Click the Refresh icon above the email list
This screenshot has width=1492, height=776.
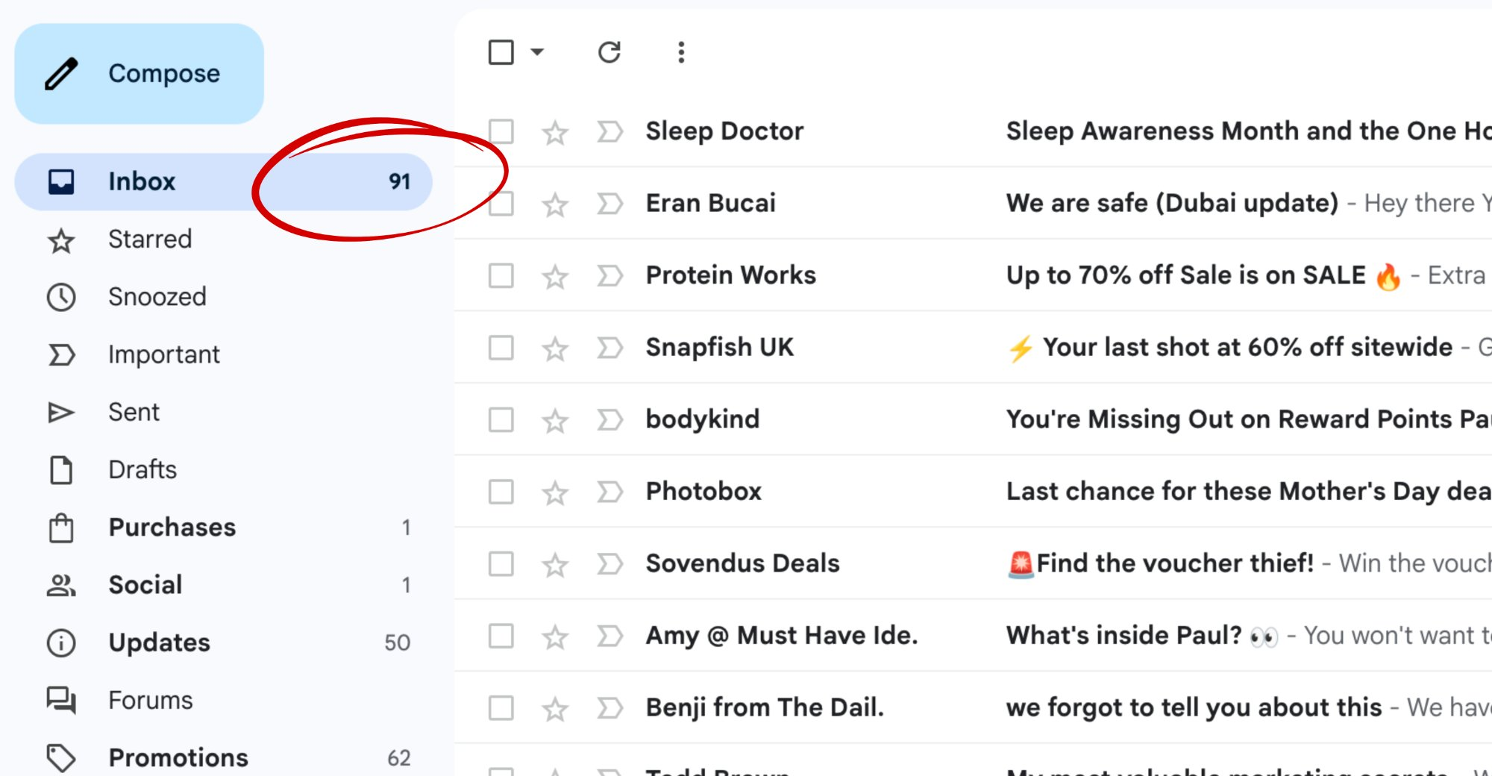(x=609, y=52)
